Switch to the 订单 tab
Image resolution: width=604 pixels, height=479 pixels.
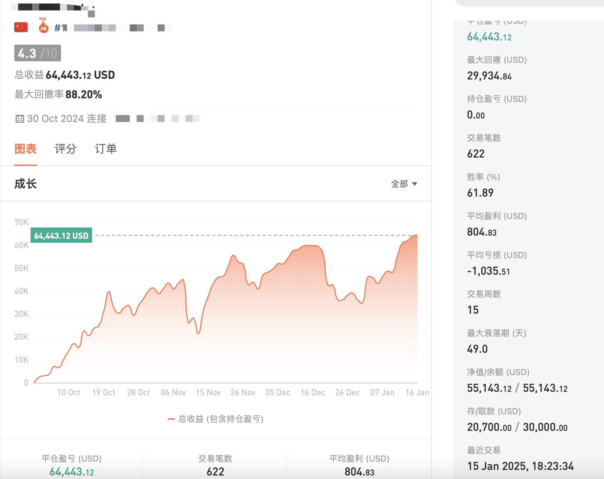pos(106,149)
